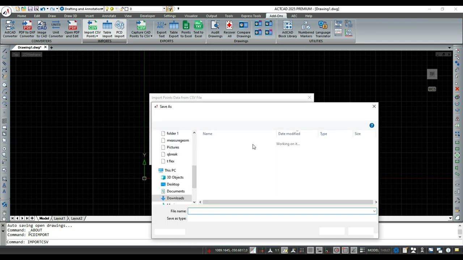Image resolution: width=463 pixels, height=260 pixels.
Task: Close the Save As dialog
Action: (x=374, y=106)
